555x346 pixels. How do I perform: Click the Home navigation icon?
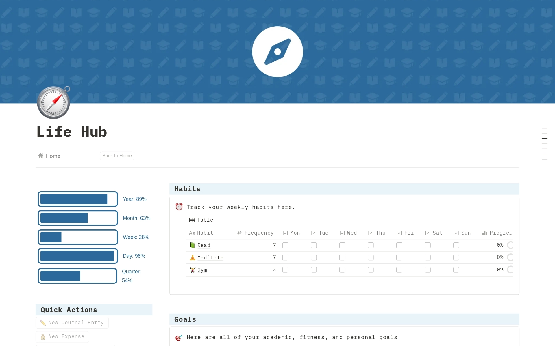tap(40, 156)
